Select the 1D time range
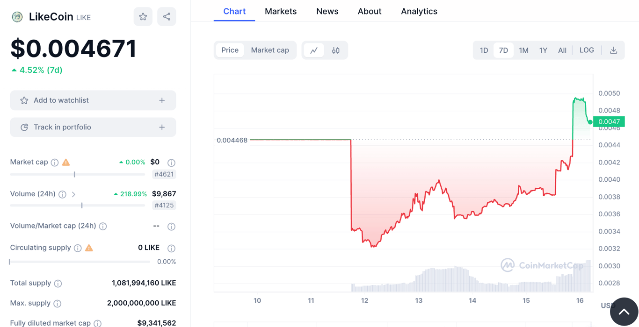Viewport: 639px width, 327px height. [x=484, y=50]
